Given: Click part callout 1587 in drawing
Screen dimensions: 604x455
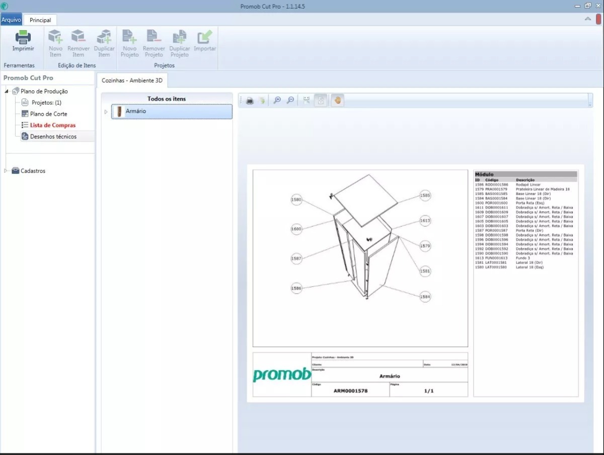Looking at the screenshot, I should pyautogui.click(x=296, y=258).
